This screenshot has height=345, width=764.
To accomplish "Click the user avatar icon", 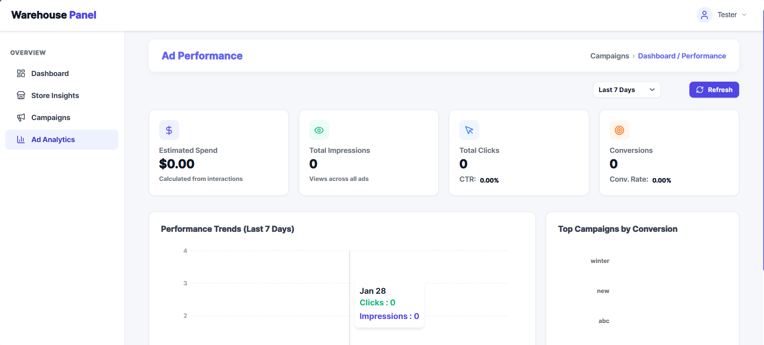I will click(704, 15).
